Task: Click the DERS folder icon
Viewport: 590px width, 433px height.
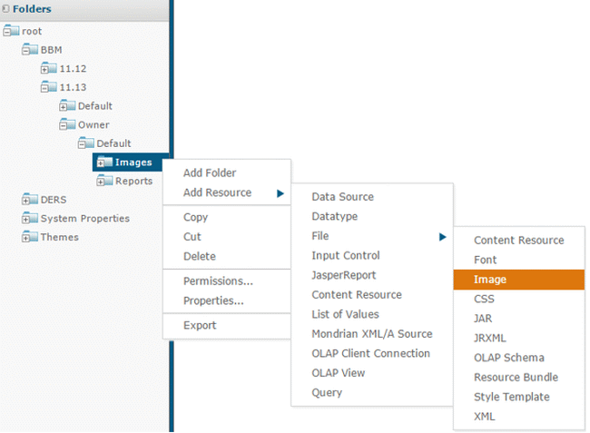Action: click(x=30, y=199)
